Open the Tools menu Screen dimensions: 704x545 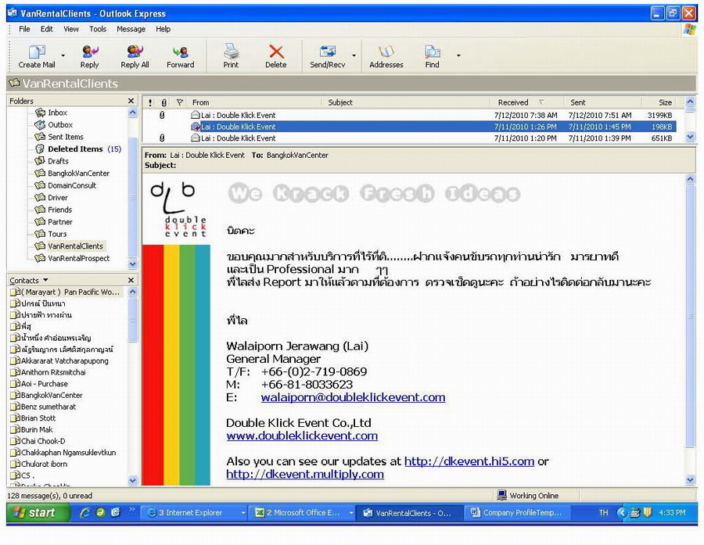coord(98,29)
